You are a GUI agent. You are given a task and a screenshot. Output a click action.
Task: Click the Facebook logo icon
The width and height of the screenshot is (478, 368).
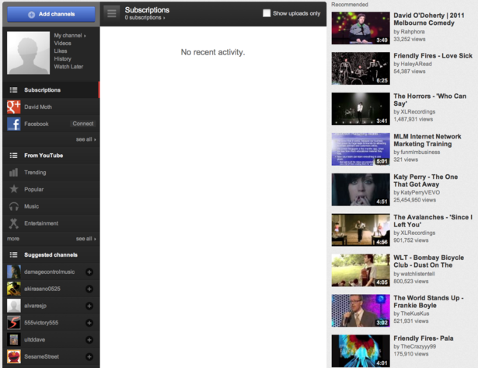click(x=14, y=124)
